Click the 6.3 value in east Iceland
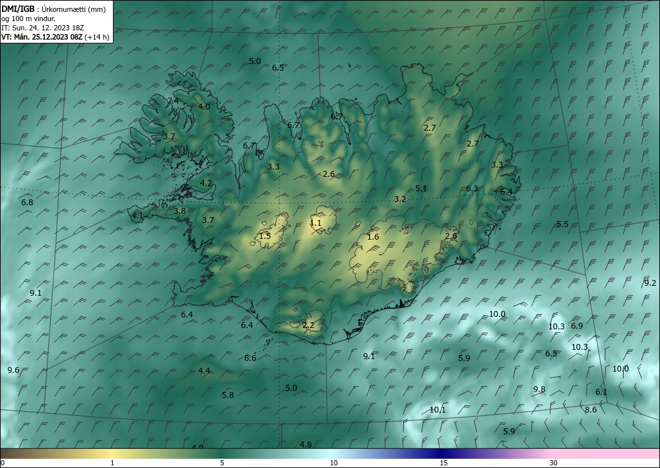 472,189
